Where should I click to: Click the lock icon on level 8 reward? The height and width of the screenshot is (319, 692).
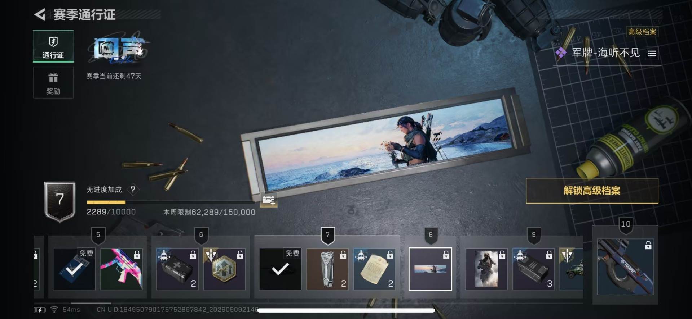click(x=446, y=255)
